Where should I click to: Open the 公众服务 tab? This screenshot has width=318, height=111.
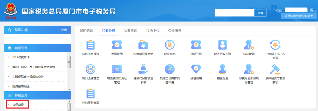pos(175,31)
